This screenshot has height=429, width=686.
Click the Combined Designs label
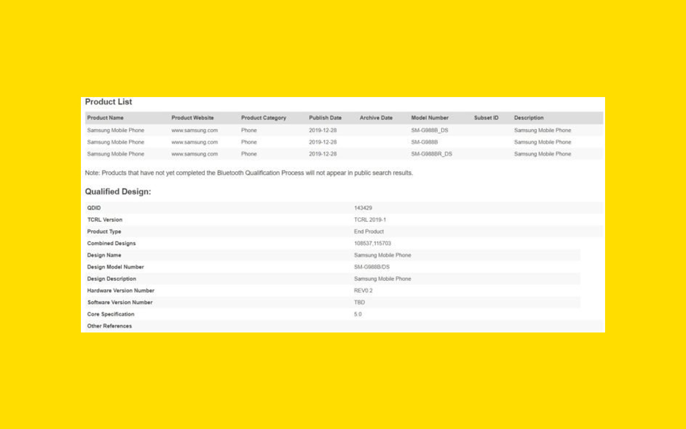[x=111, y=243]
